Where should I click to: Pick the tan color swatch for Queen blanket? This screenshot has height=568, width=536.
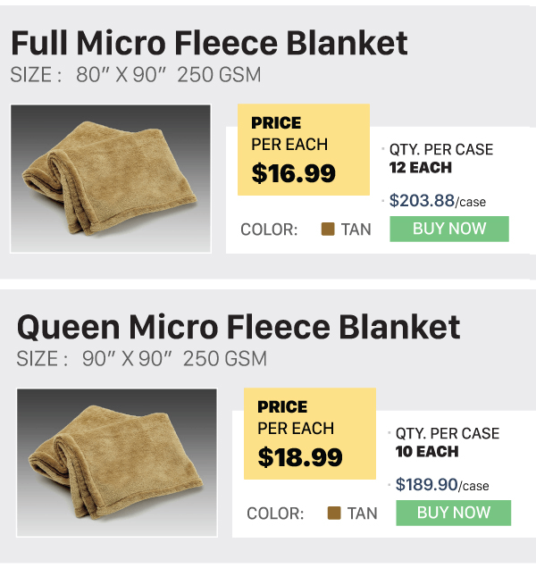coord(335,514)
